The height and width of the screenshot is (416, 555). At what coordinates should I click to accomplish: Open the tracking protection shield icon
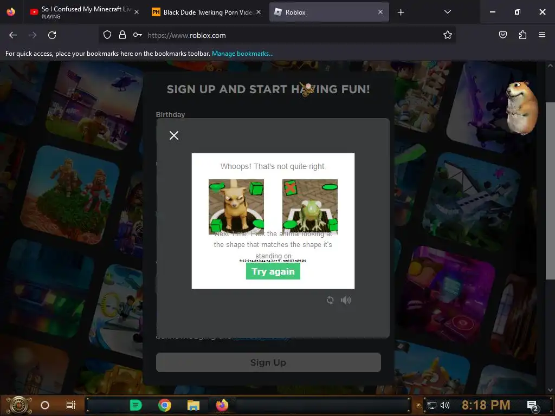point(107,35)
